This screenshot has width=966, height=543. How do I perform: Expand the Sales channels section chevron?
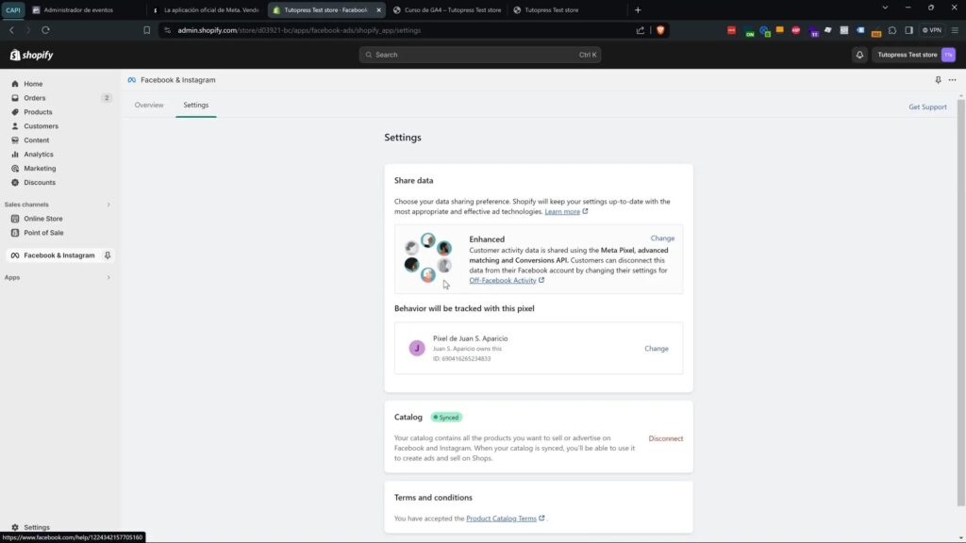coord(108,205)
